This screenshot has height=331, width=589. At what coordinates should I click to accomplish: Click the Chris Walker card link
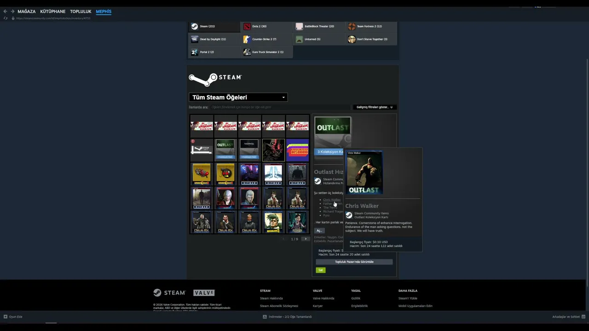point(331,200)
